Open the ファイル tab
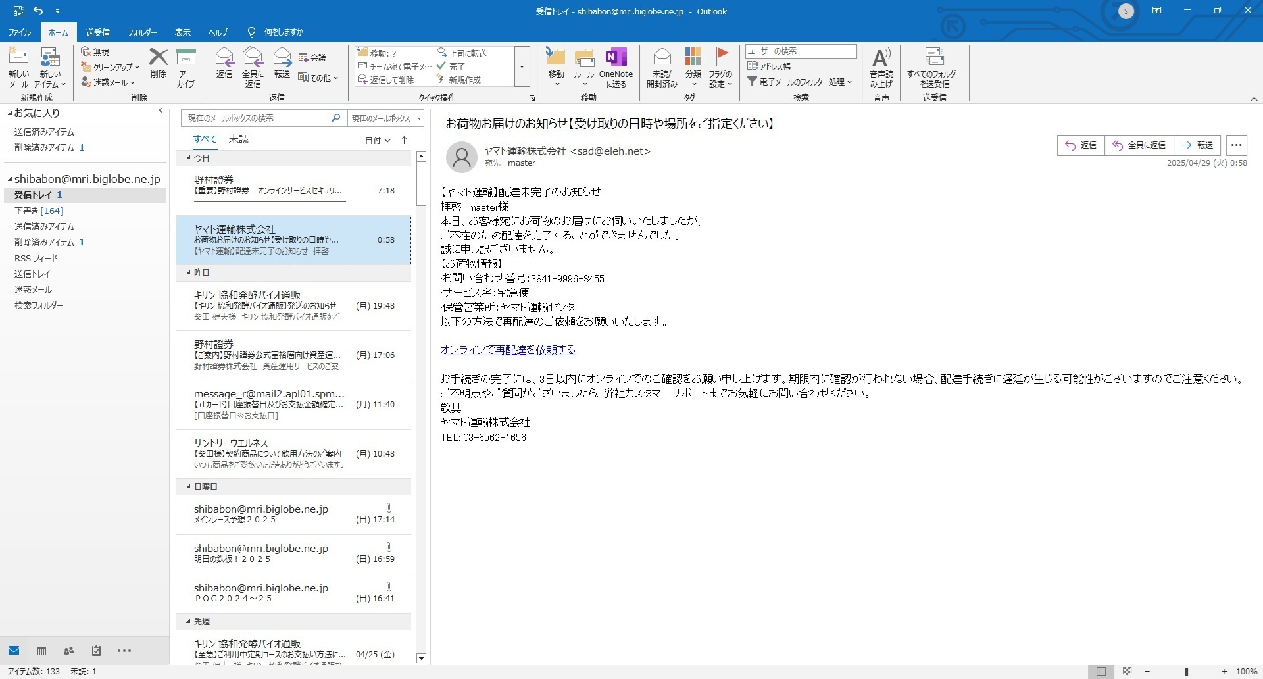 tap(19, 32)
